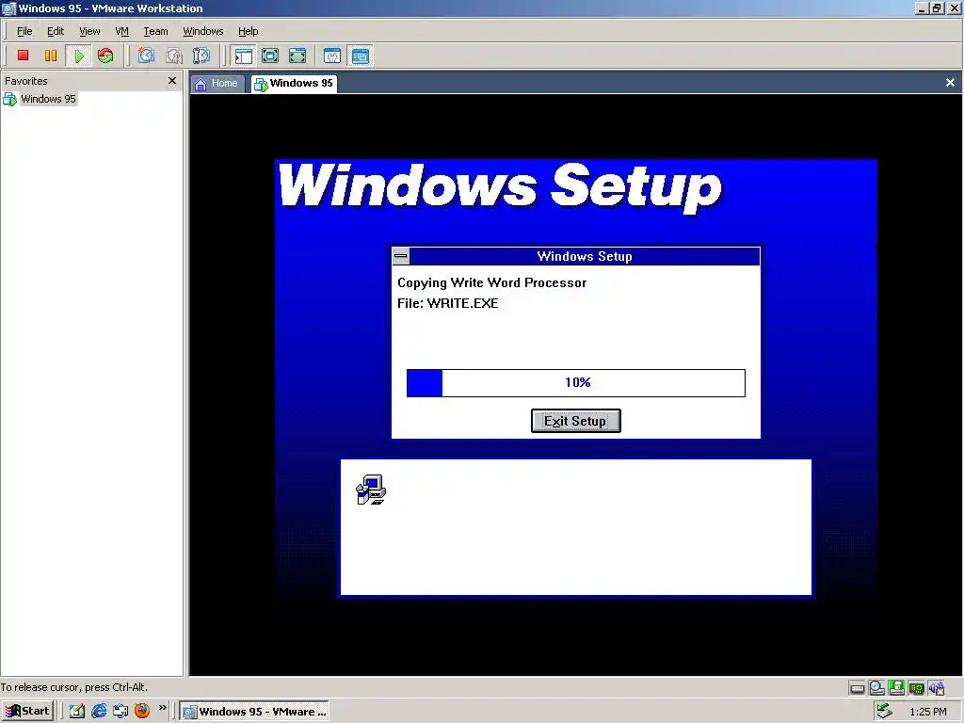This screenshot has width=964, height=723.
Task: Toggle the sidebar view toolbar icon
Action: pyautogui.click(x=244, y=56)
